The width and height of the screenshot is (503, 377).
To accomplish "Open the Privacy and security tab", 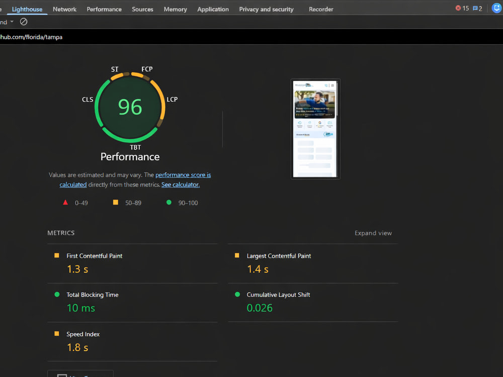I will 266,9.
